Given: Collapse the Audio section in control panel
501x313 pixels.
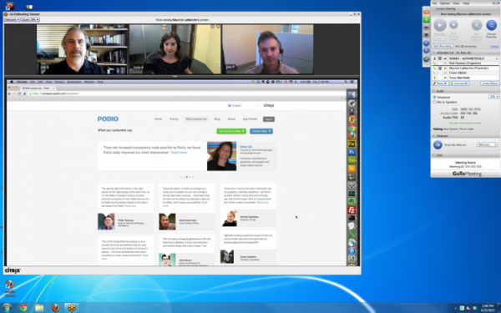Looking at the screenshot, I should tap(434, 91).
